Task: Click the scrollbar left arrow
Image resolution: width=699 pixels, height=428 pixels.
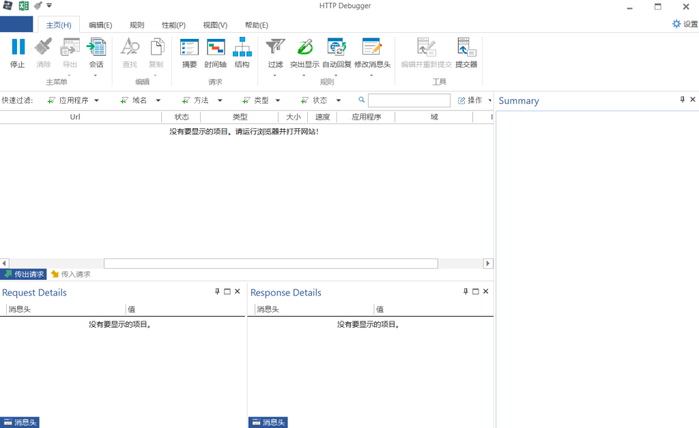Action: point(5,263)
